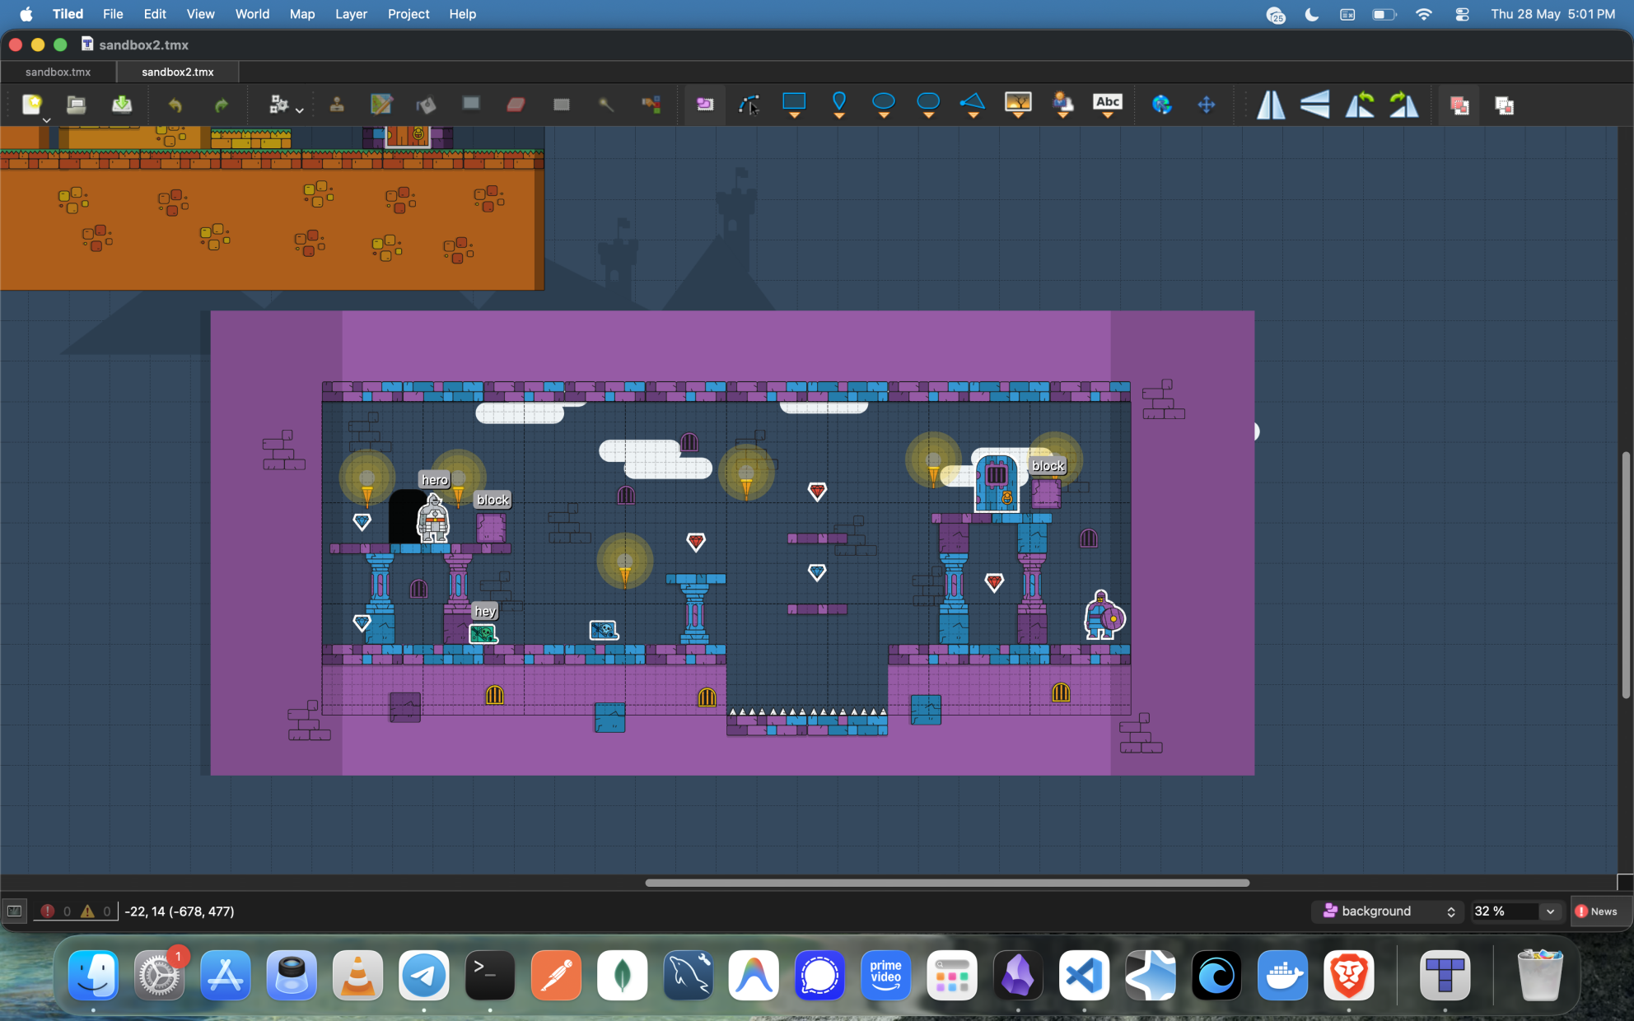Choose the Insert Template tool
This screenshot has height=1021, width=1634.
point(1062,105)
